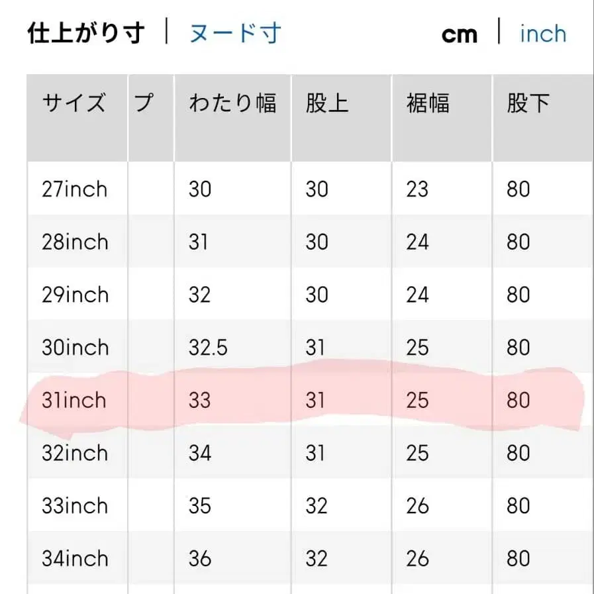Switch units to cm
Viewport: 594px width, 594px height.
(460, 33)
